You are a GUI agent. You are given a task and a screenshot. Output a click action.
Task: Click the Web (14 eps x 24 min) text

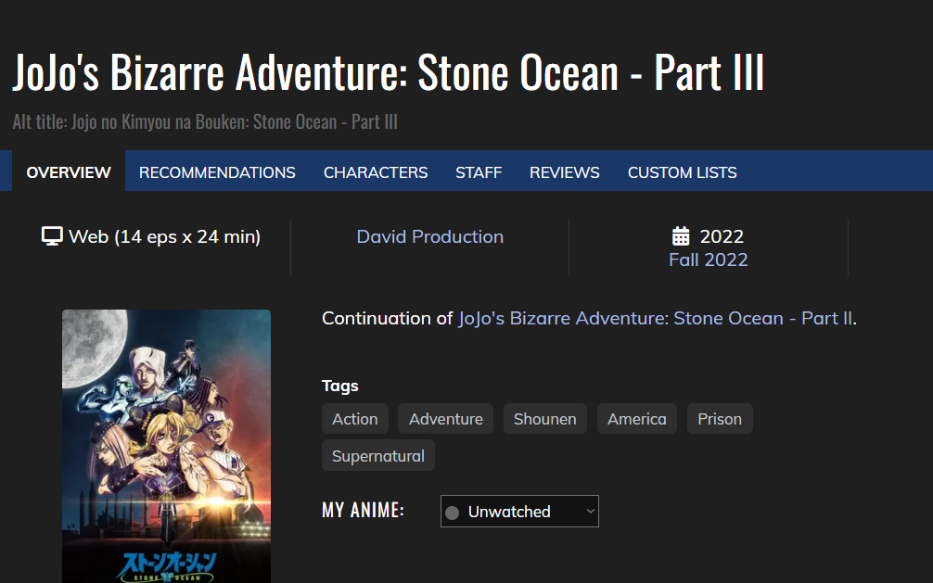point(164,236)
